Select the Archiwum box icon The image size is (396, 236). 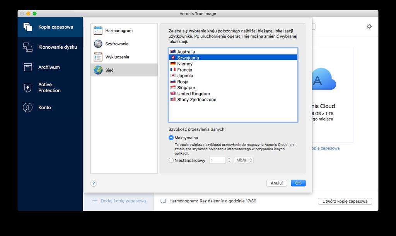[27, 67]
